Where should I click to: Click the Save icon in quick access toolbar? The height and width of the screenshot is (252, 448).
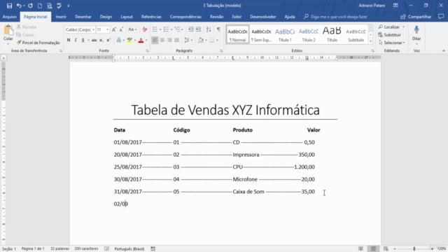[x=9, y=6]
